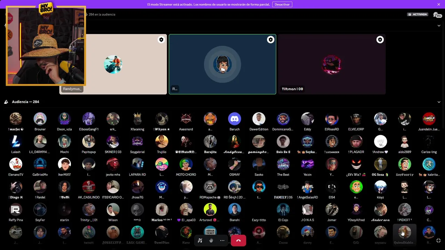Open Mochi's avatar

click(x=64, y=141)
